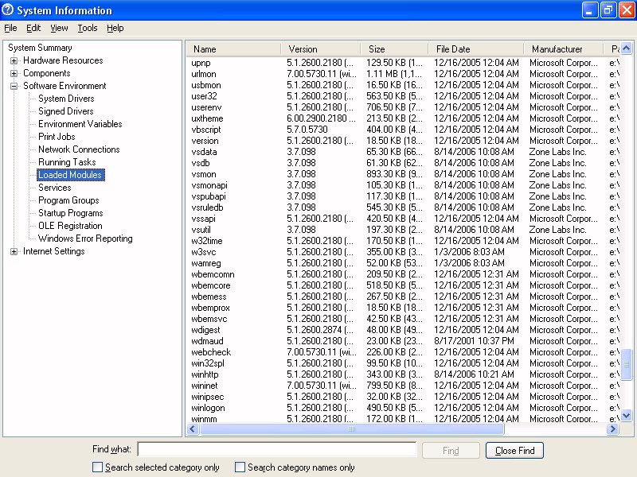This screenshot has width=637, height=477.
Task: Click the System Information title bar icon
Action: (9, 10)
